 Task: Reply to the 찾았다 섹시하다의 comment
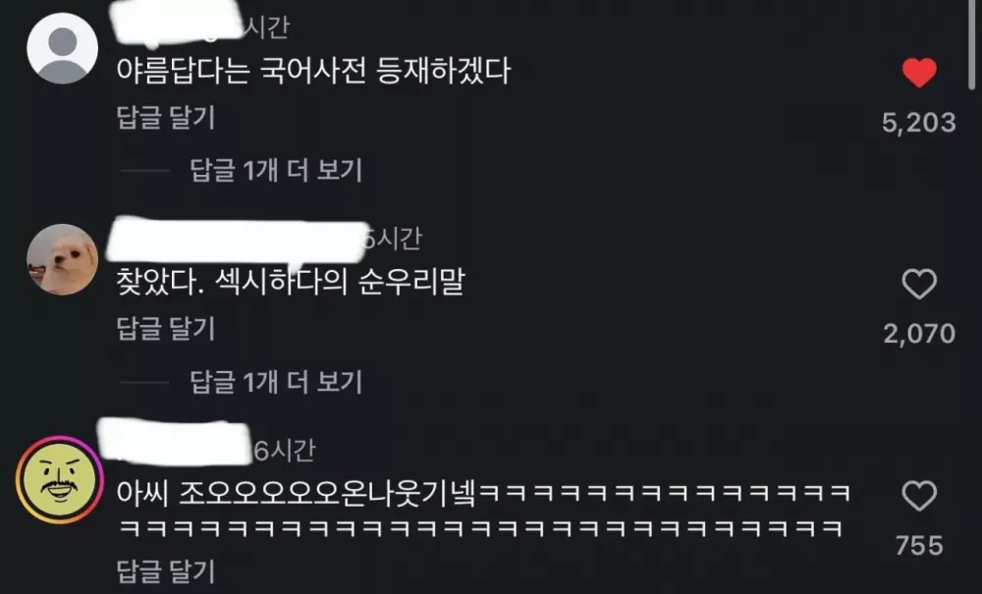point(166,329)
